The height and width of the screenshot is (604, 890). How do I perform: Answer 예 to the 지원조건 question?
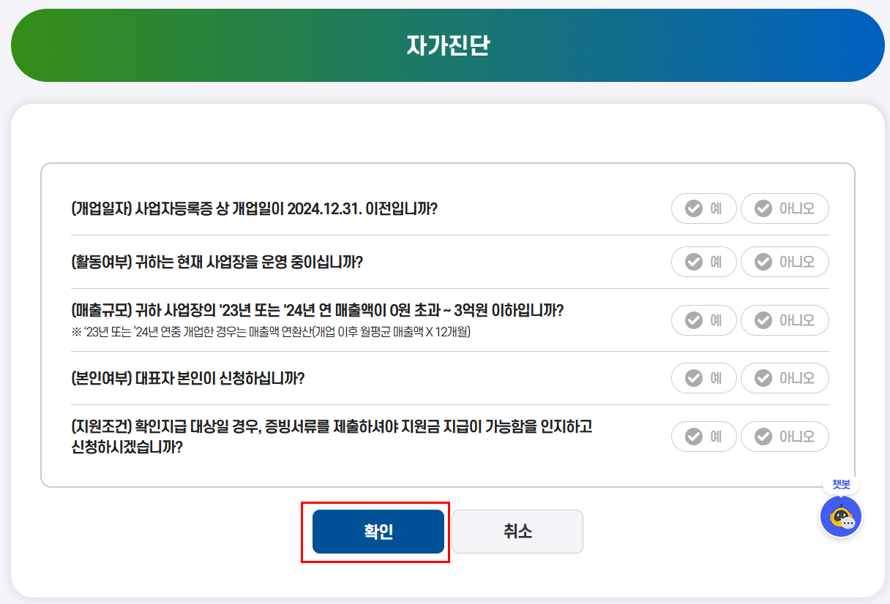703,436
